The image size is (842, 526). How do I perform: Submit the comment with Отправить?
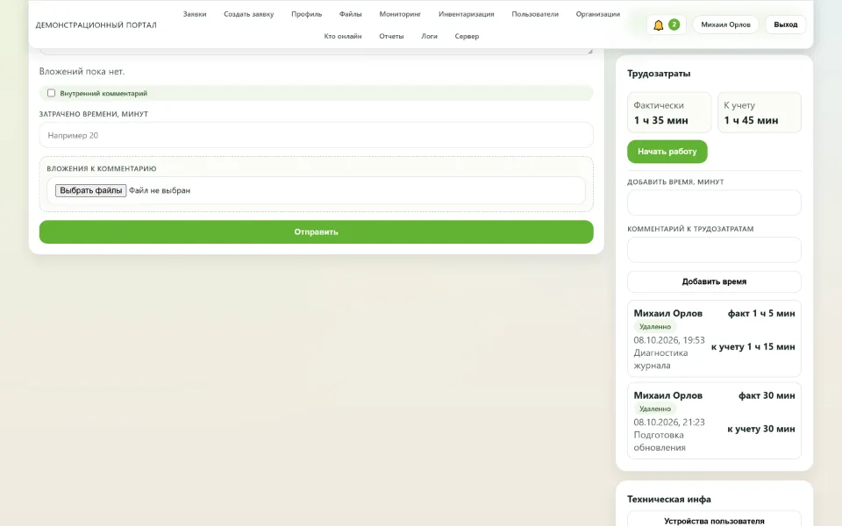[317, 231]
